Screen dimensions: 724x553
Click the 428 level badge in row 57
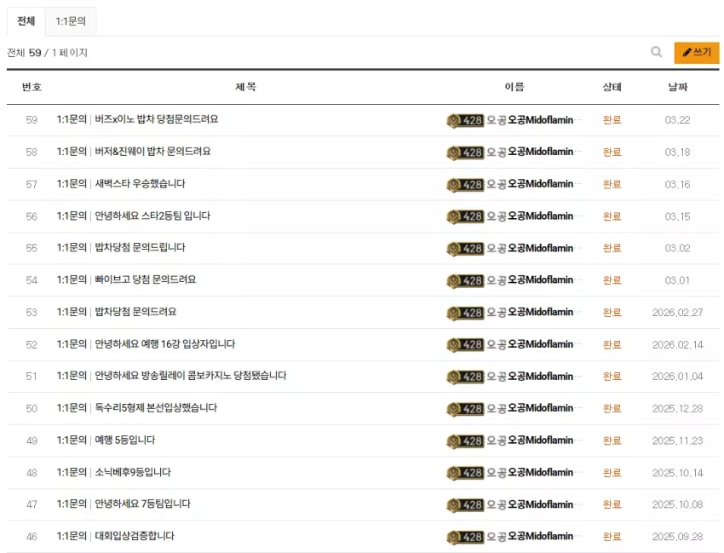[x=465, y=184]
